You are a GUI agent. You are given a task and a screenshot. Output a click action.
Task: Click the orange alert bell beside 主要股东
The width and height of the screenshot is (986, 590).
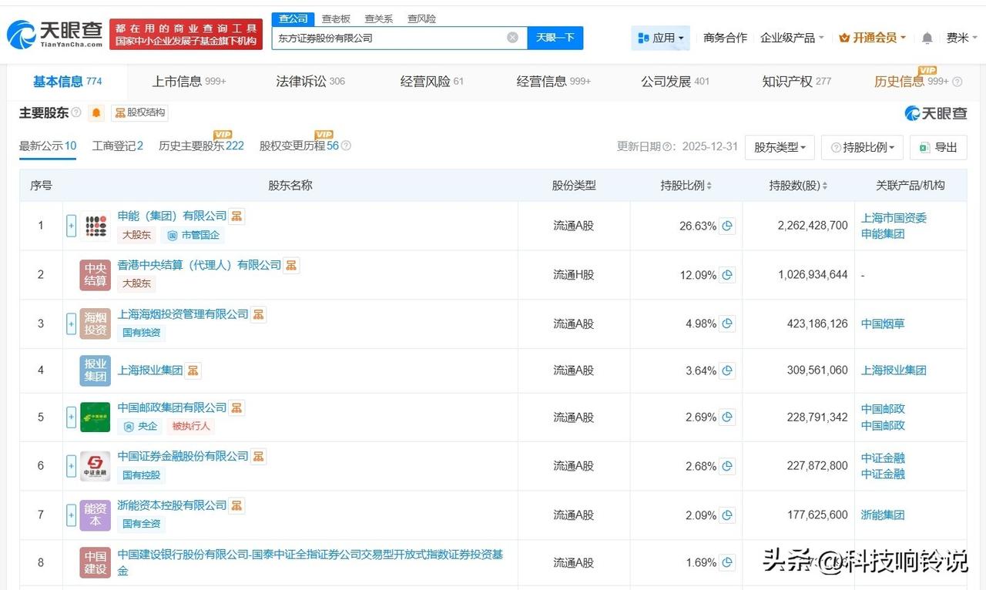click(96, 113)
